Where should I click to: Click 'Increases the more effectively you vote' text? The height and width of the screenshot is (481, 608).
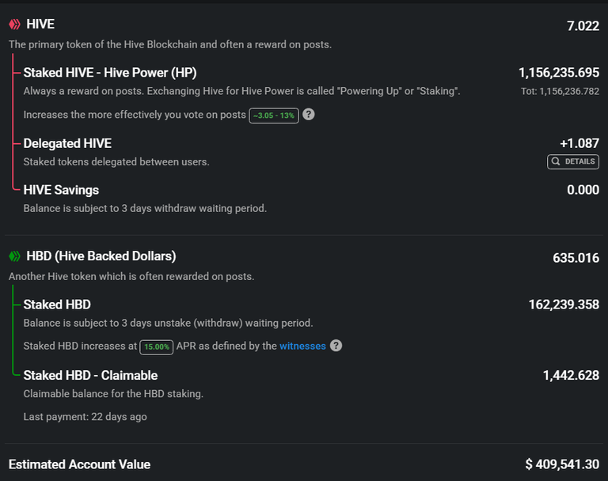coord(135,115)
